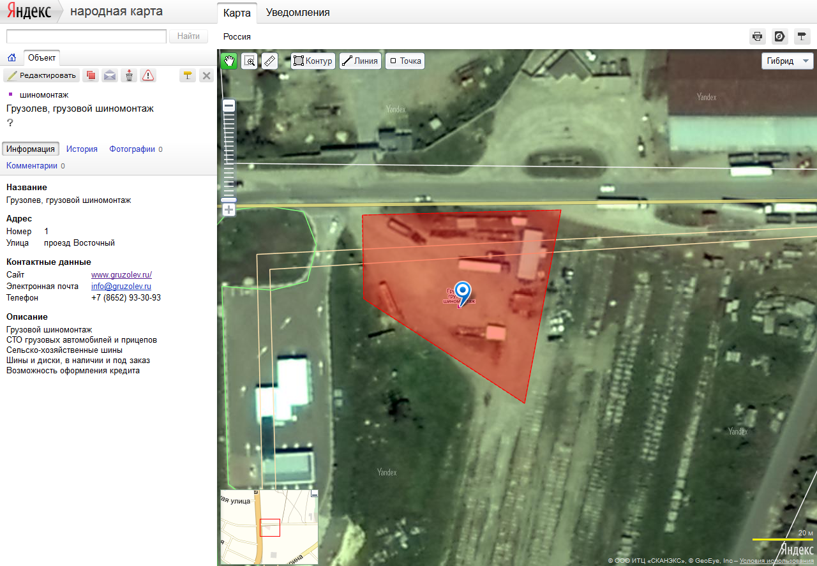Open the Фотографии tab
This screenshot has width=817, height=566.
[132, 149]
